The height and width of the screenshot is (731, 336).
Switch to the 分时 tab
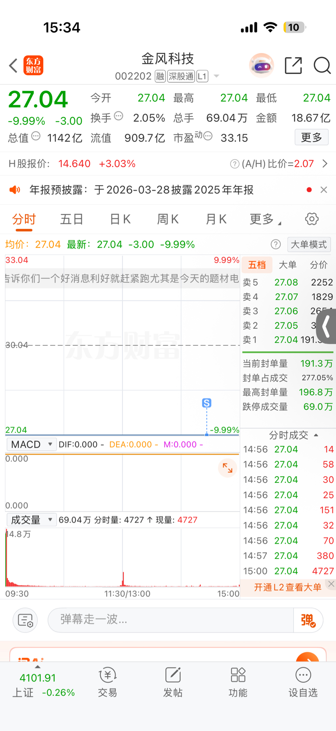(24, 219)
